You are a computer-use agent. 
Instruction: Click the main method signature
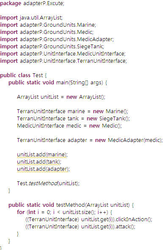pos(58,83)
